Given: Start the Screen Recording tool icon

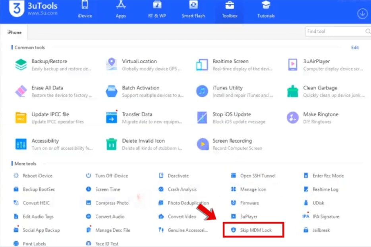Looking at the screenshot, I should click(x=203, y=144).
